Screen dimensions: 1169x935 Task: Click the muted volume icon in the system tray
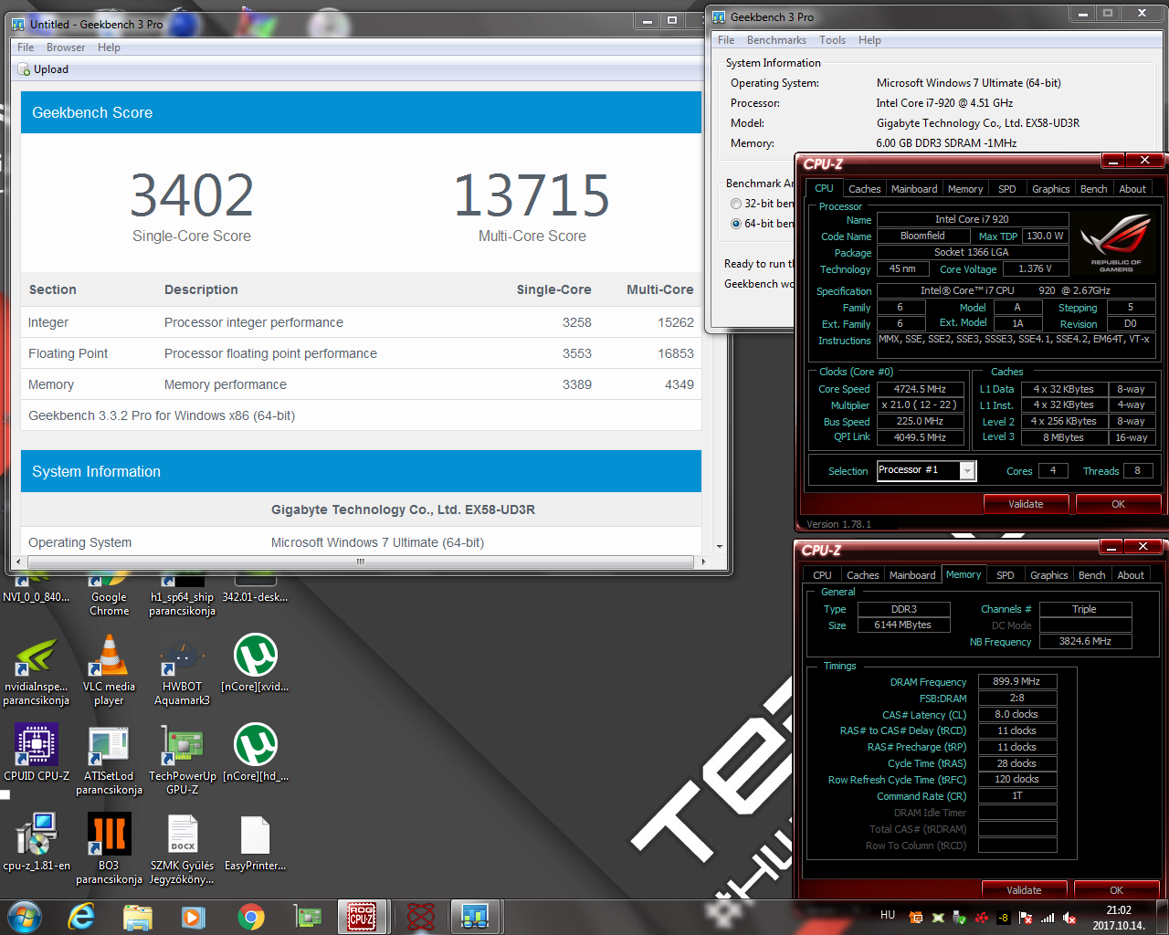1069,918
